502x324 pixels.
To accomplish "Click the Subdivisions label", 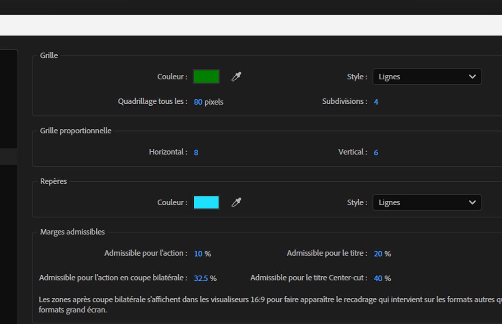I will point(345,102).
